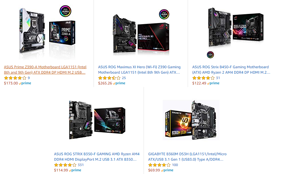Image resolution: width=281 pixels, height=174 pixels.
Task: Open the ROG STRIX B350-F product image
Action: click(97, 120)
